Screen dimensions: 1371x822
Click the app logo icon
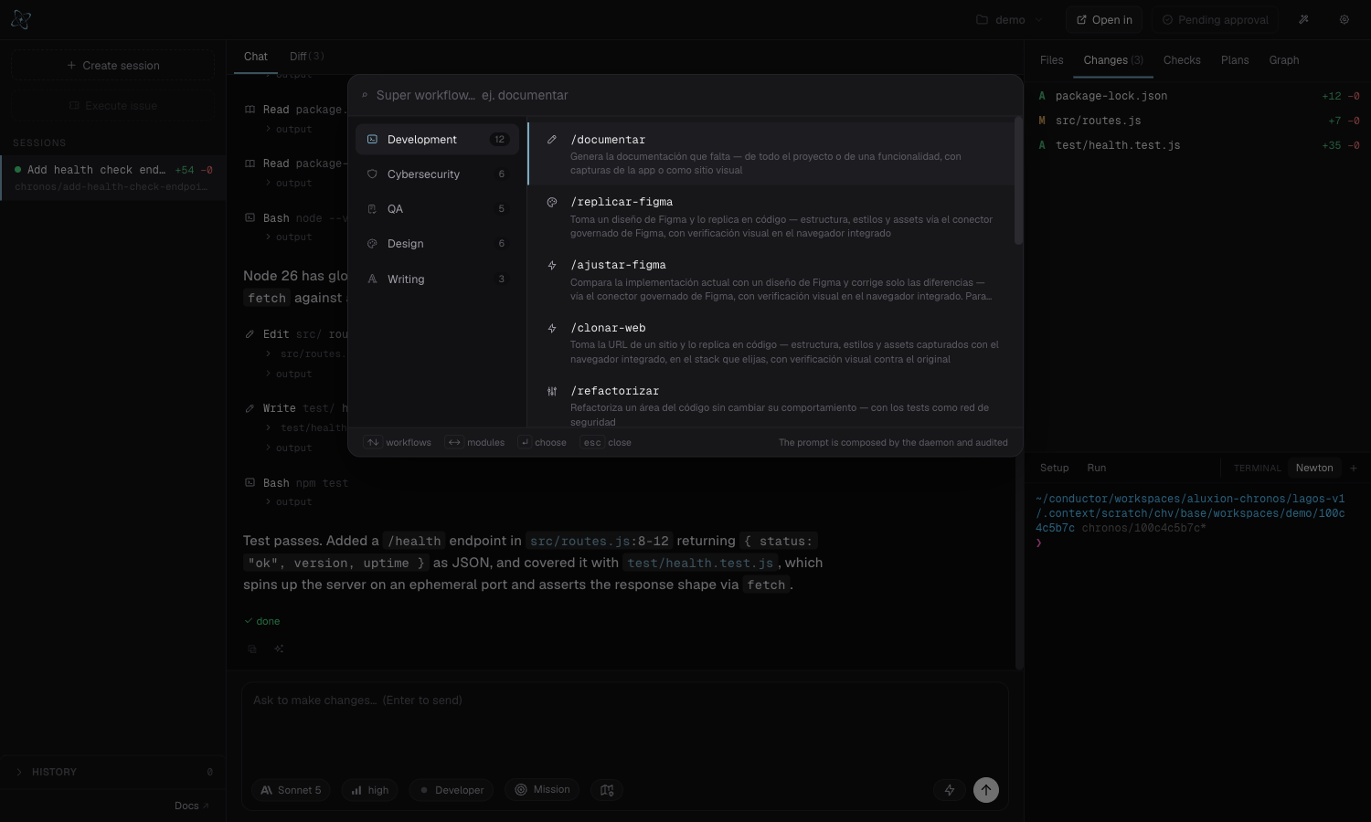(21, 19)
